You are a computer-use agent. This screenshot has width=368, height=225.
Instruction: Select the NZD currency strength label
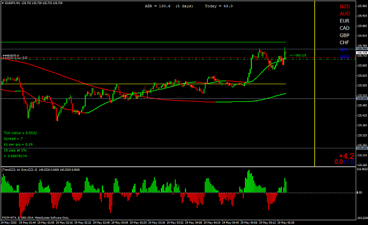345,6
